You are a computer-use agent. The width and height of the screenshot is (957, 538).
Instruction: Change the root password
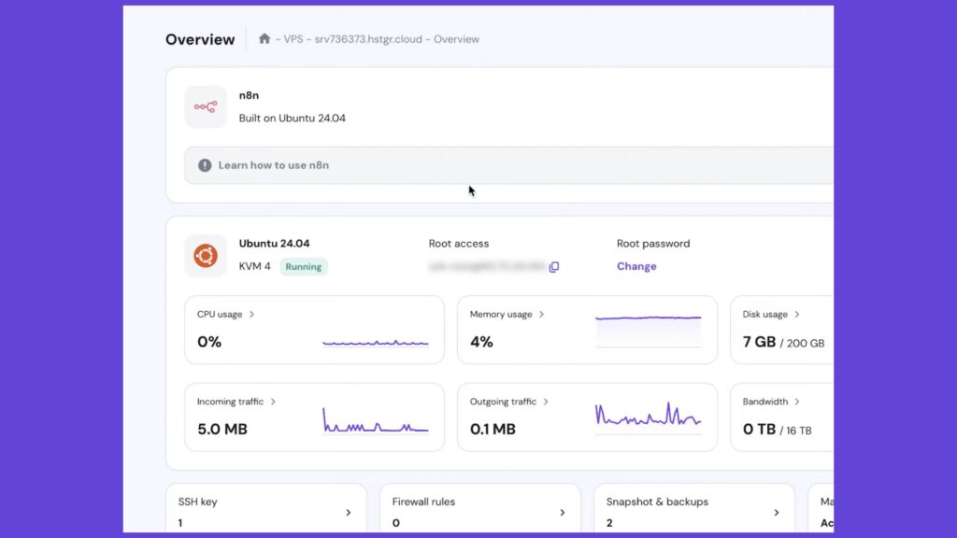[636, 266]
